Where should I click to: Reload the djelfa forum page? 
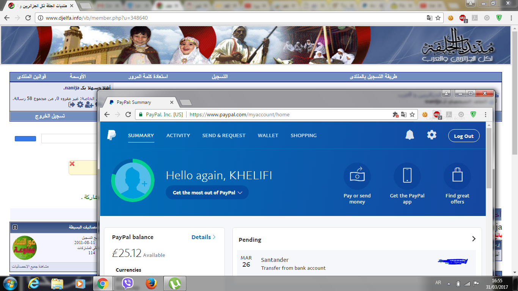point(28,18)
